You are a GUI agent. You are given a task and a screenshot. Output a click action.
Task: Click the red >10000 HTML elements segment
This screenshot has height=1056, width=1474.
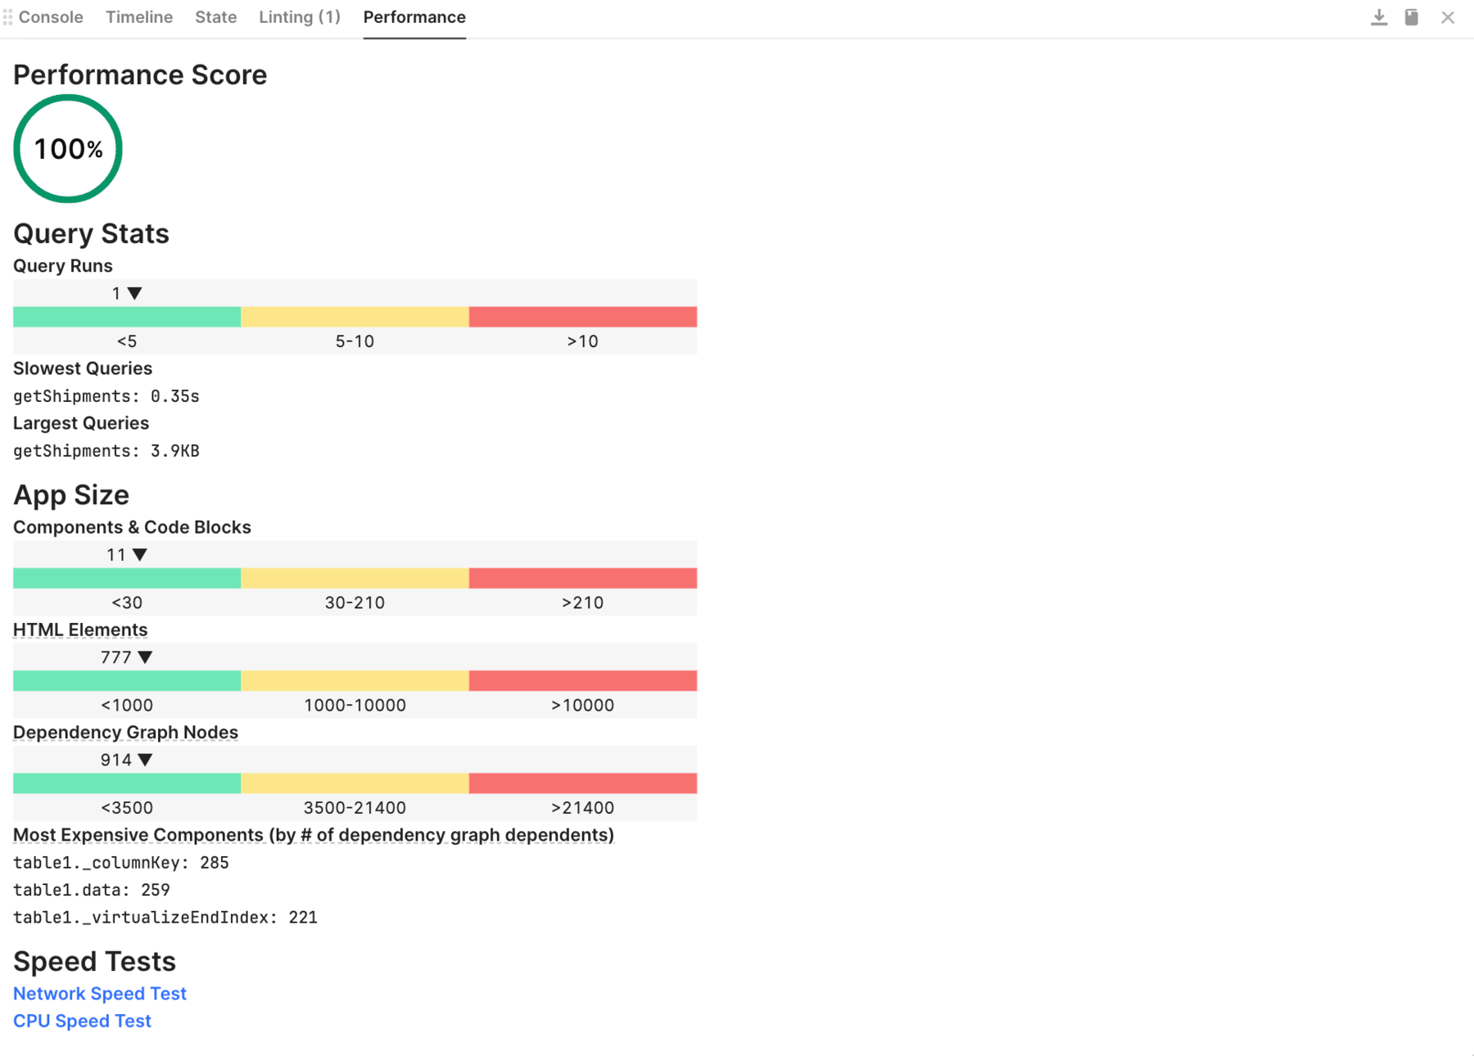pyautogui.click(x=583, y=681)
